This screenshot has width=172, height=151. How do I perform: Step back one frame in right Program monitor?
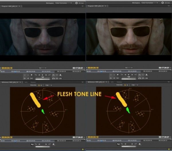(x=125, y=75)
